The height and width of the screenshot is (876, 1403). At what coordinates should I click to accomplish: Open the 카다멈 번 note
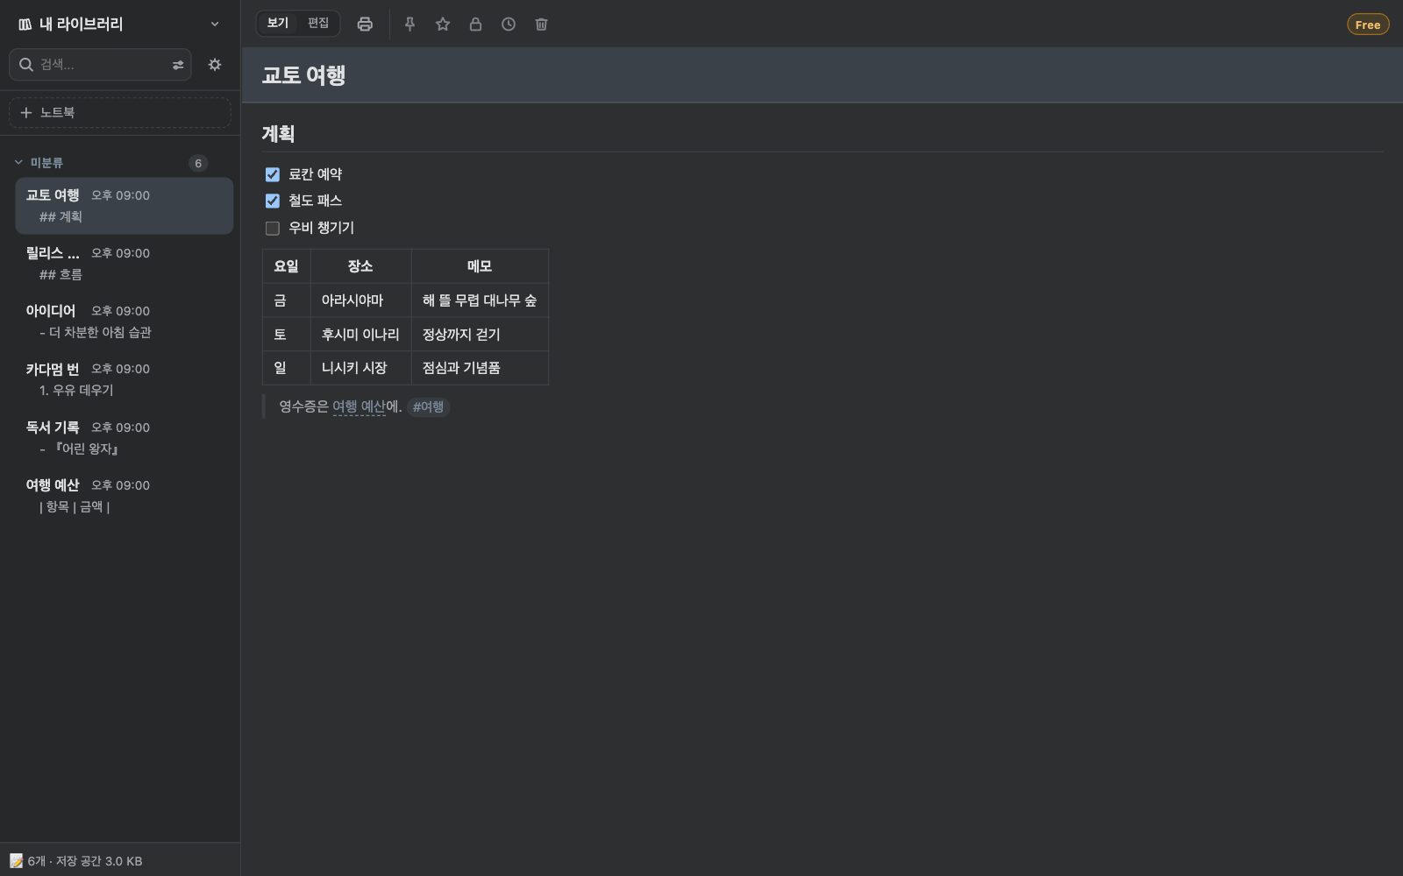(125, 379)
